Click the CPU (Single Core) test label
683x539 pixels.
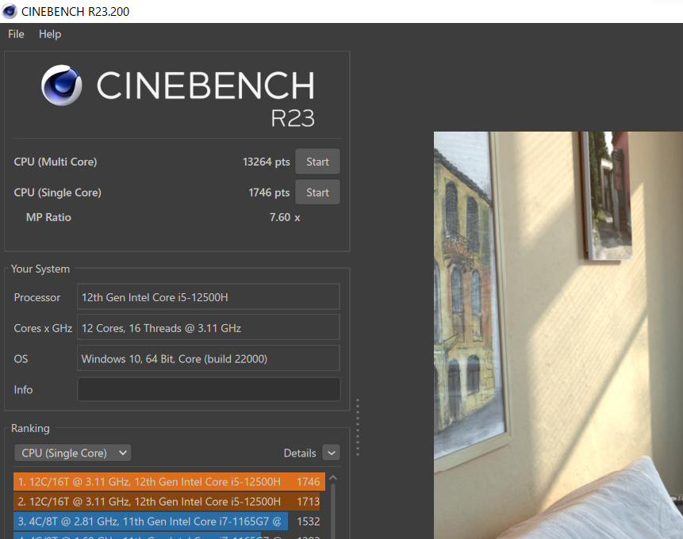57,193
